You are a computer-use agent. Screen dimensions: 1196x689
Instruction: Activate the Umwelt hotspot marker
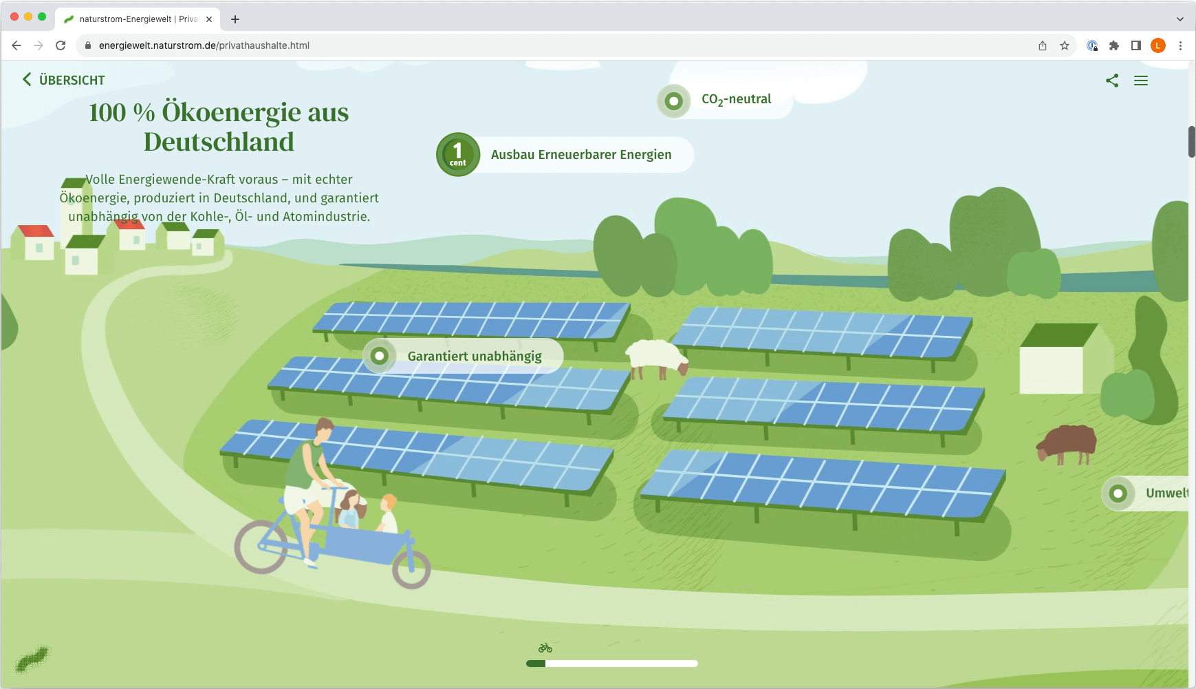pyautogui.click(x=1118, y=494)
